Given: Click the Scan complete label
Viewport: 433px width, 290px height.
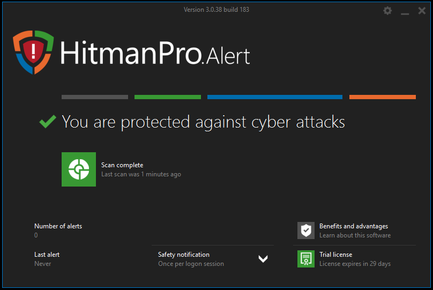Looking at the screenshot, I should [122, 165].
